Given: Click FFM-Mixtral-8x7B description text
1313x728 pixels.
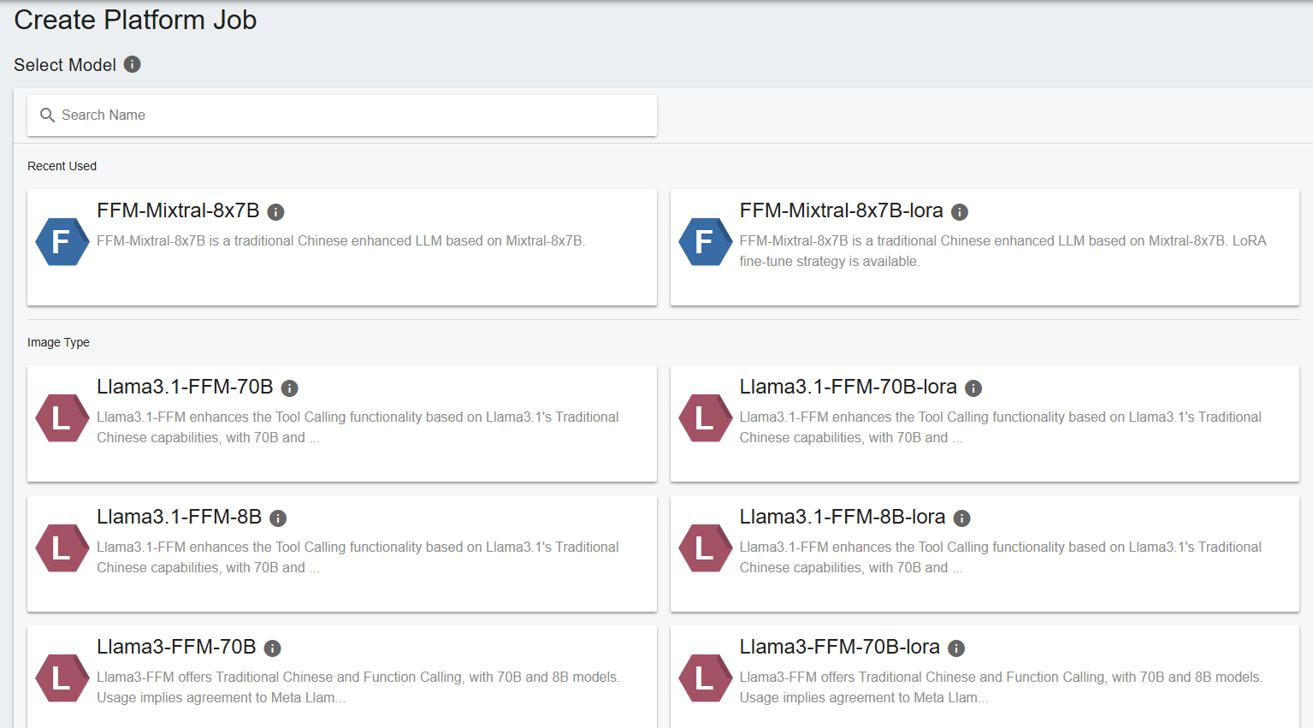Looking at the screenshot, I should pyautogui.click(x=340, y=241).
